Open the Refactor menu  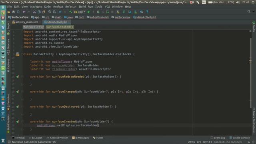tap(71, 7)
